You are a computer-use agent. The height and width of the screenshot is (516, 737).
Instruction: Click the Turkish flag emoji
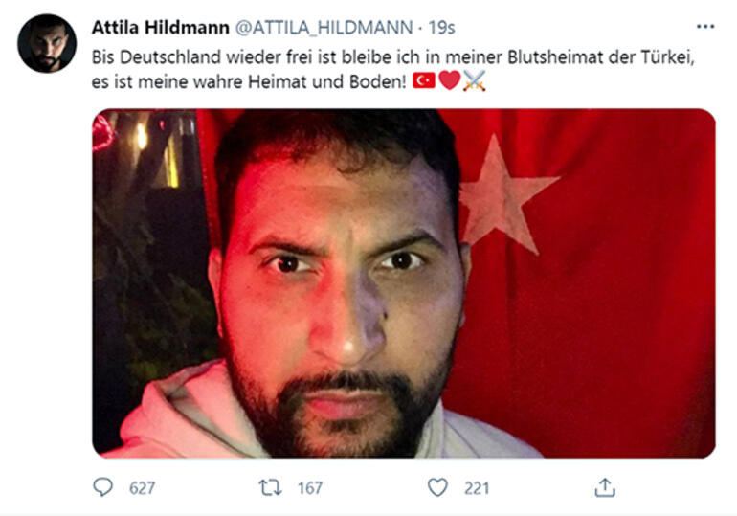point(424,80)
